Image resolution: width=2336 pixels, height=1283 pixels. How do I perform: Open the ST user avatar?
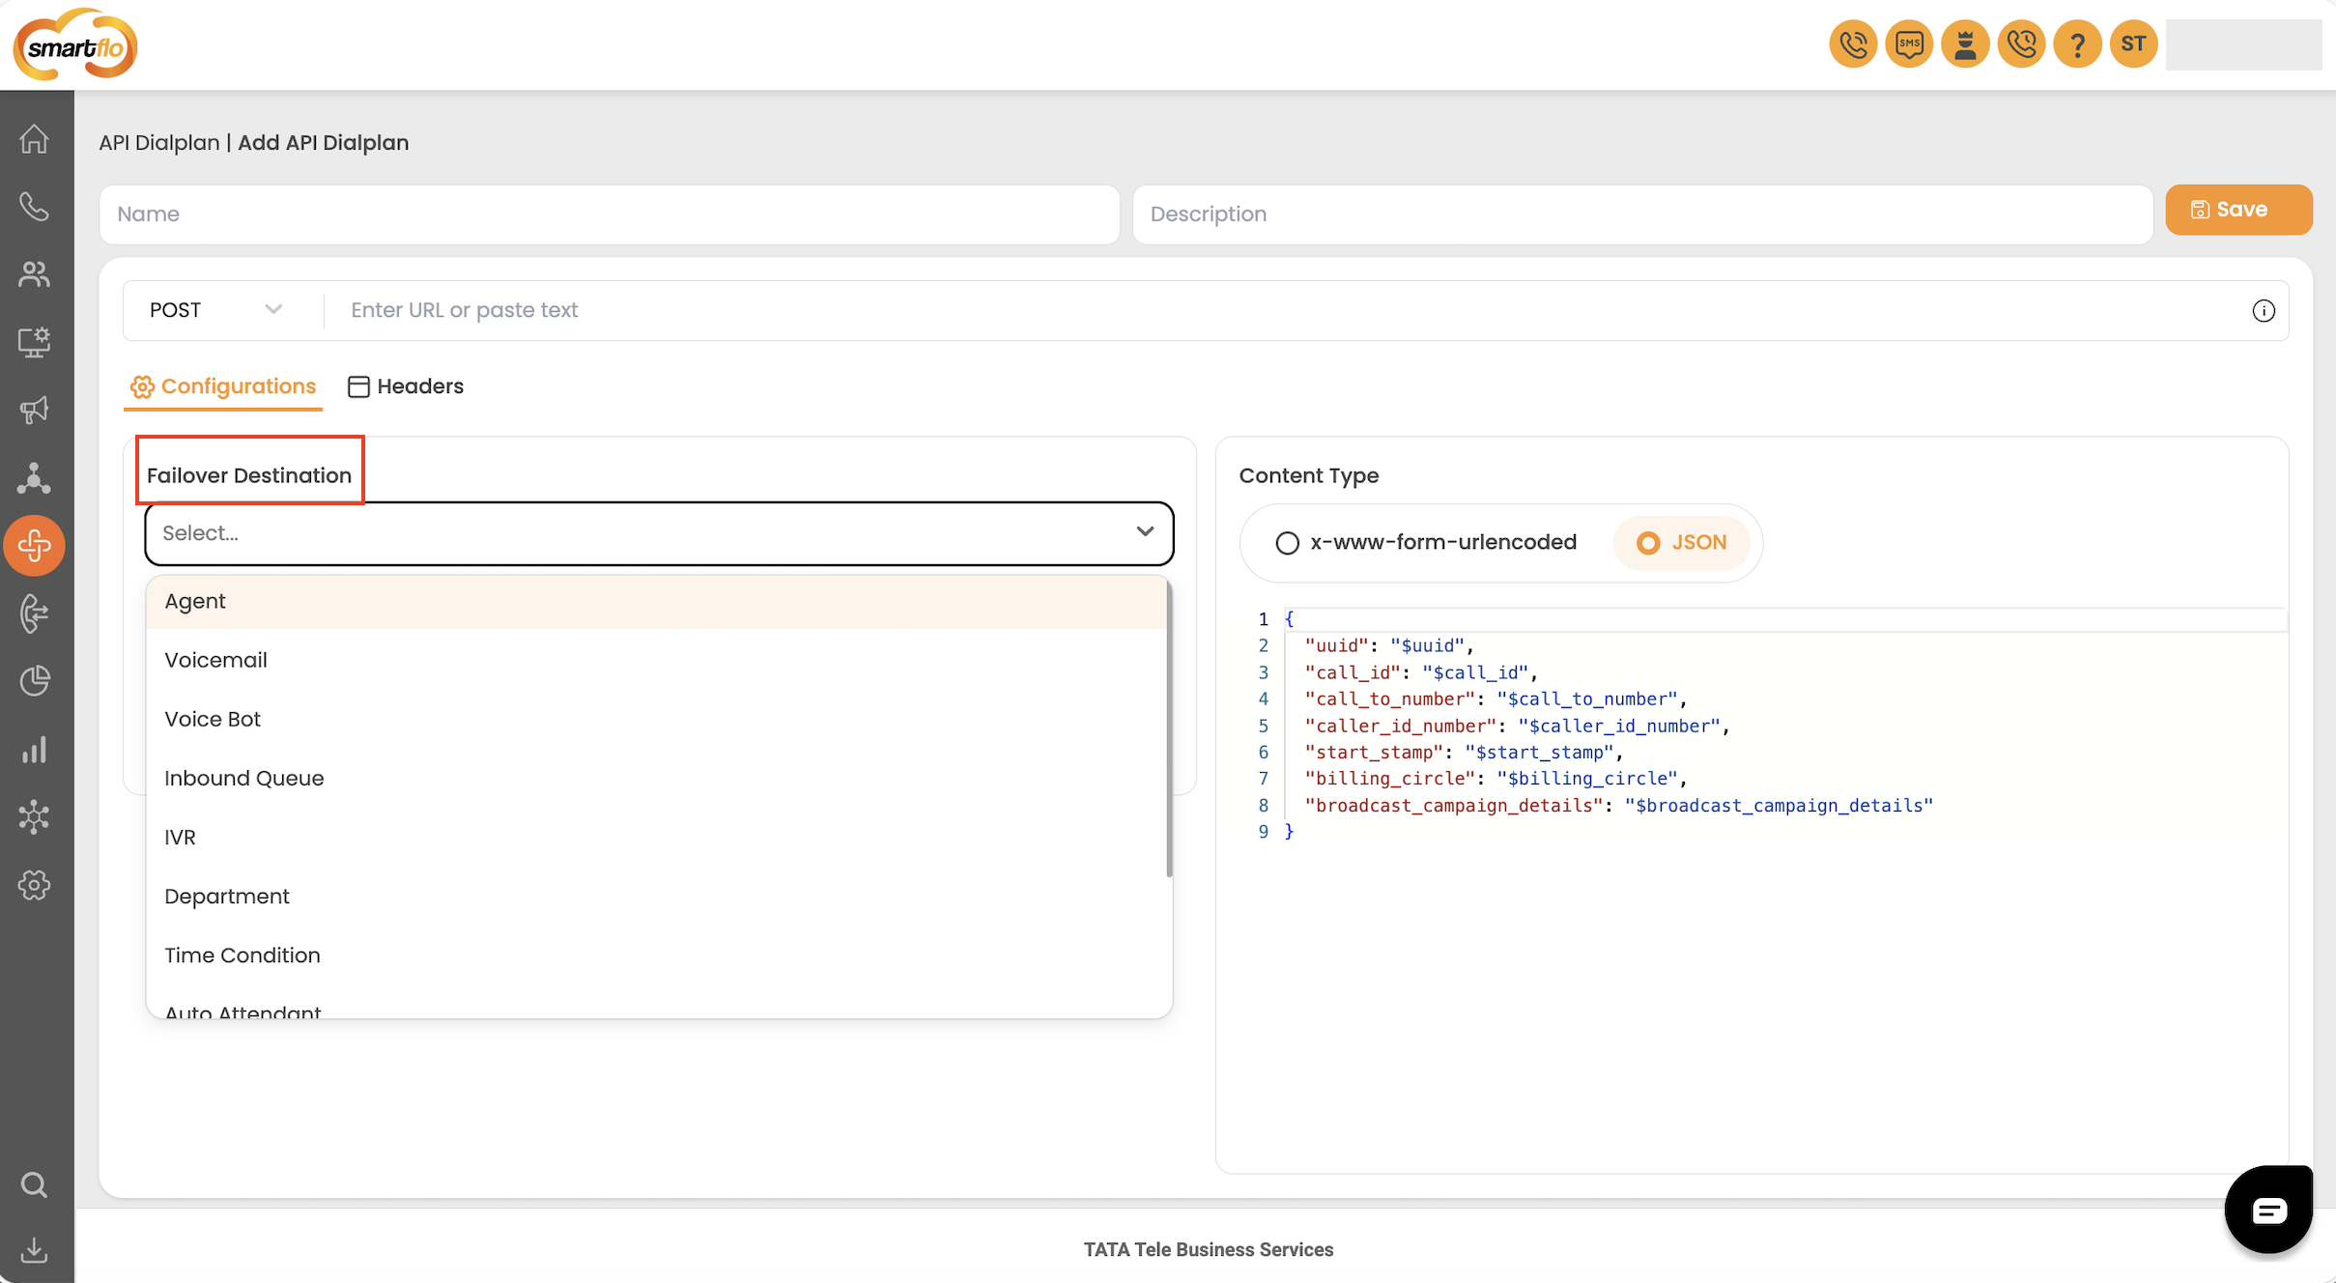point(2133,44)
